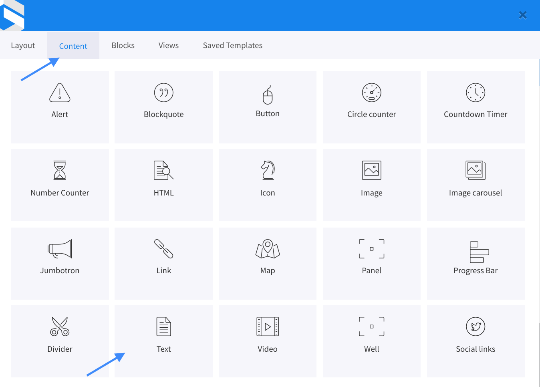Choose the Jumbotron megaphone icon
The width and height of the screenshot is (540, 387).
pyautogui.click(x=60, y=249)
